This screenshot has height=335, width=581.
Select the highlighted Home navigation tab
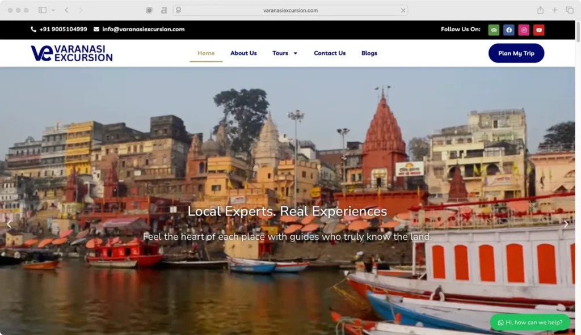click(206, 53)
